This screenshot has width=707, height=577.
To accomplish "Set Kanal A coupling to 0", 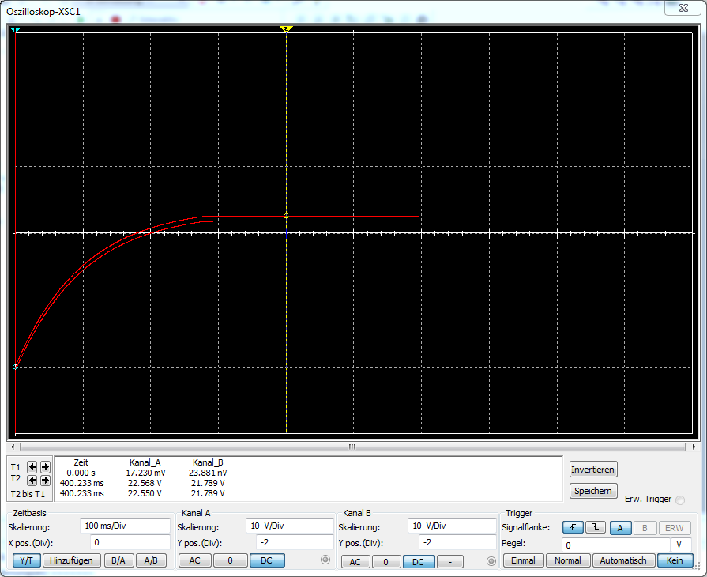I will (x=230, y=560).
